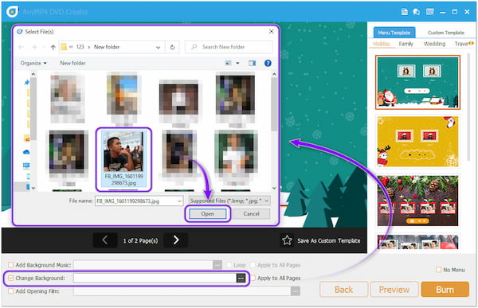Click the feedback message icon in title bar
Screen dimensions: 478x308
pos(430,12)
